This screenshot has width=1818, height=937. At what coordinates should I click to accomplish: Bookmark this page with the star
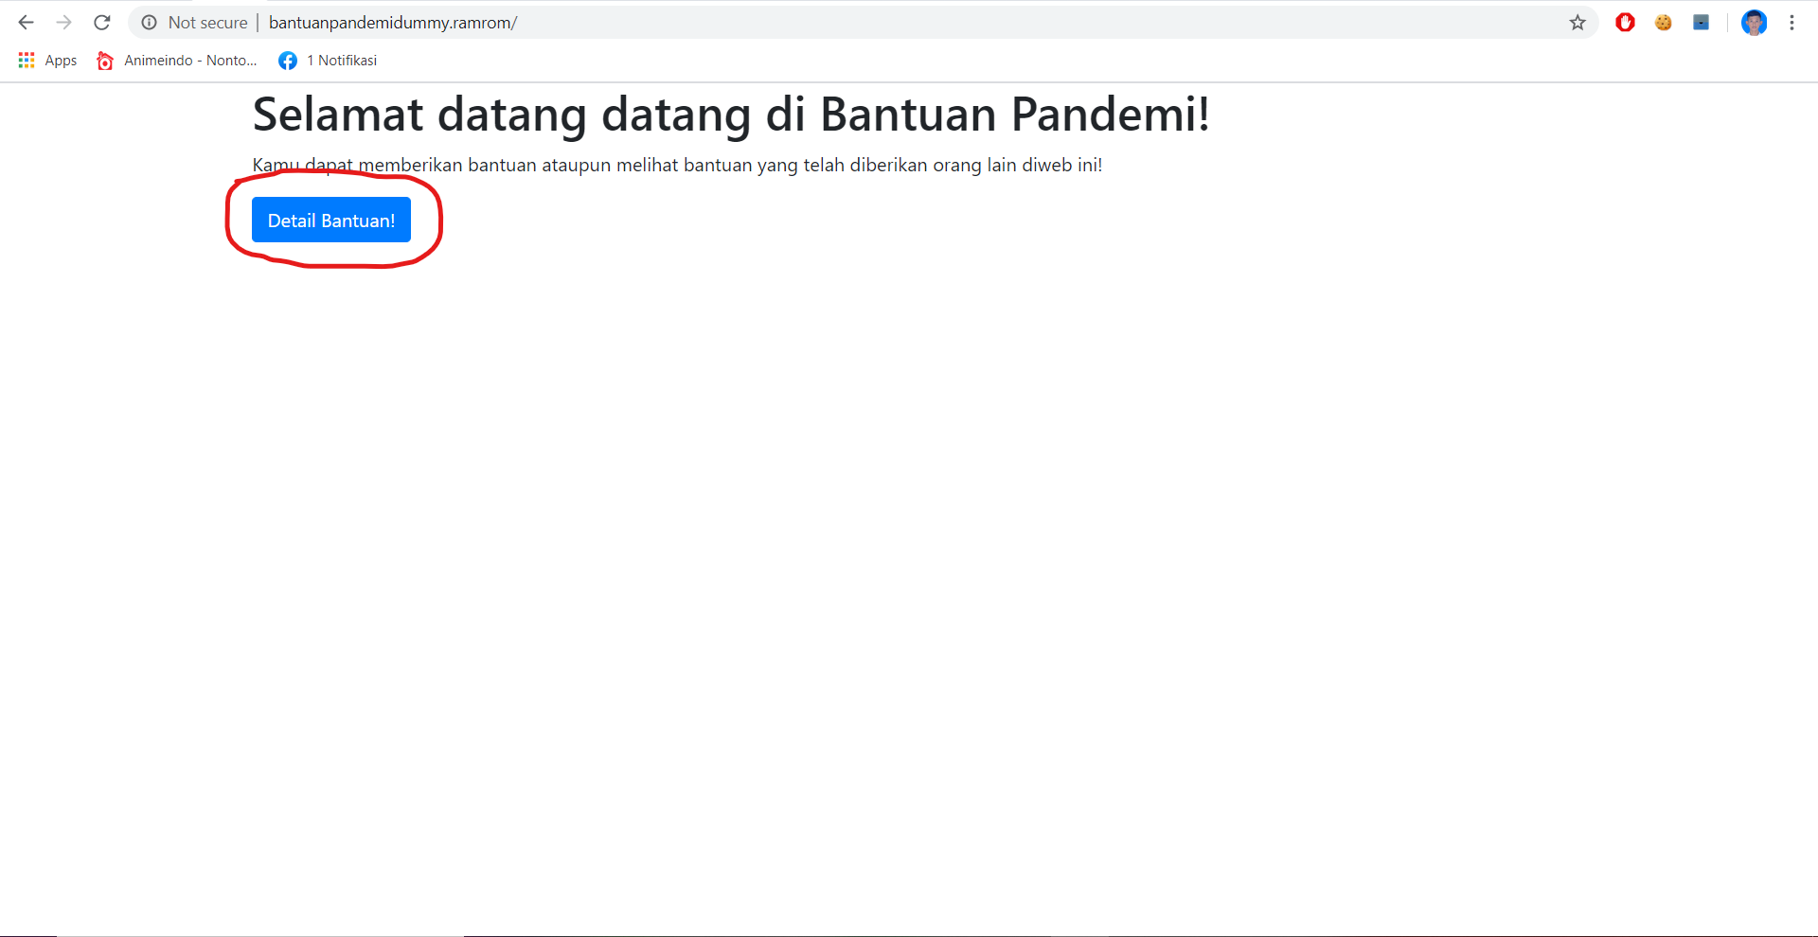click(x=1577, y=22)
